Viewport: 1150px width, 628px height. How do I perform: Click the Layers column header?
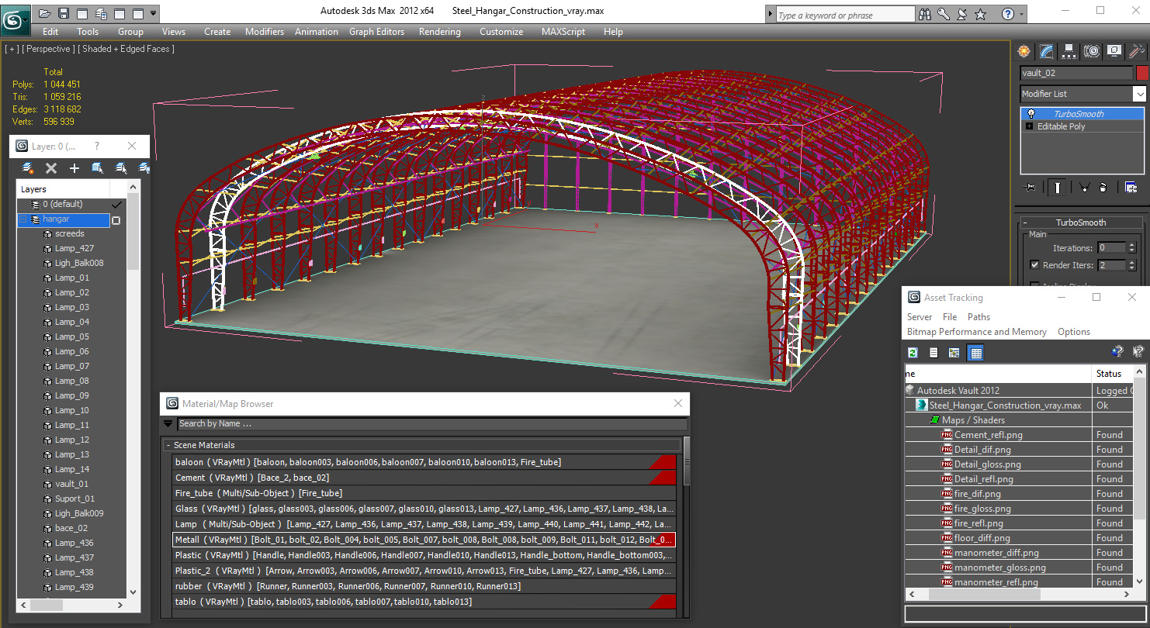coord(63,189)
